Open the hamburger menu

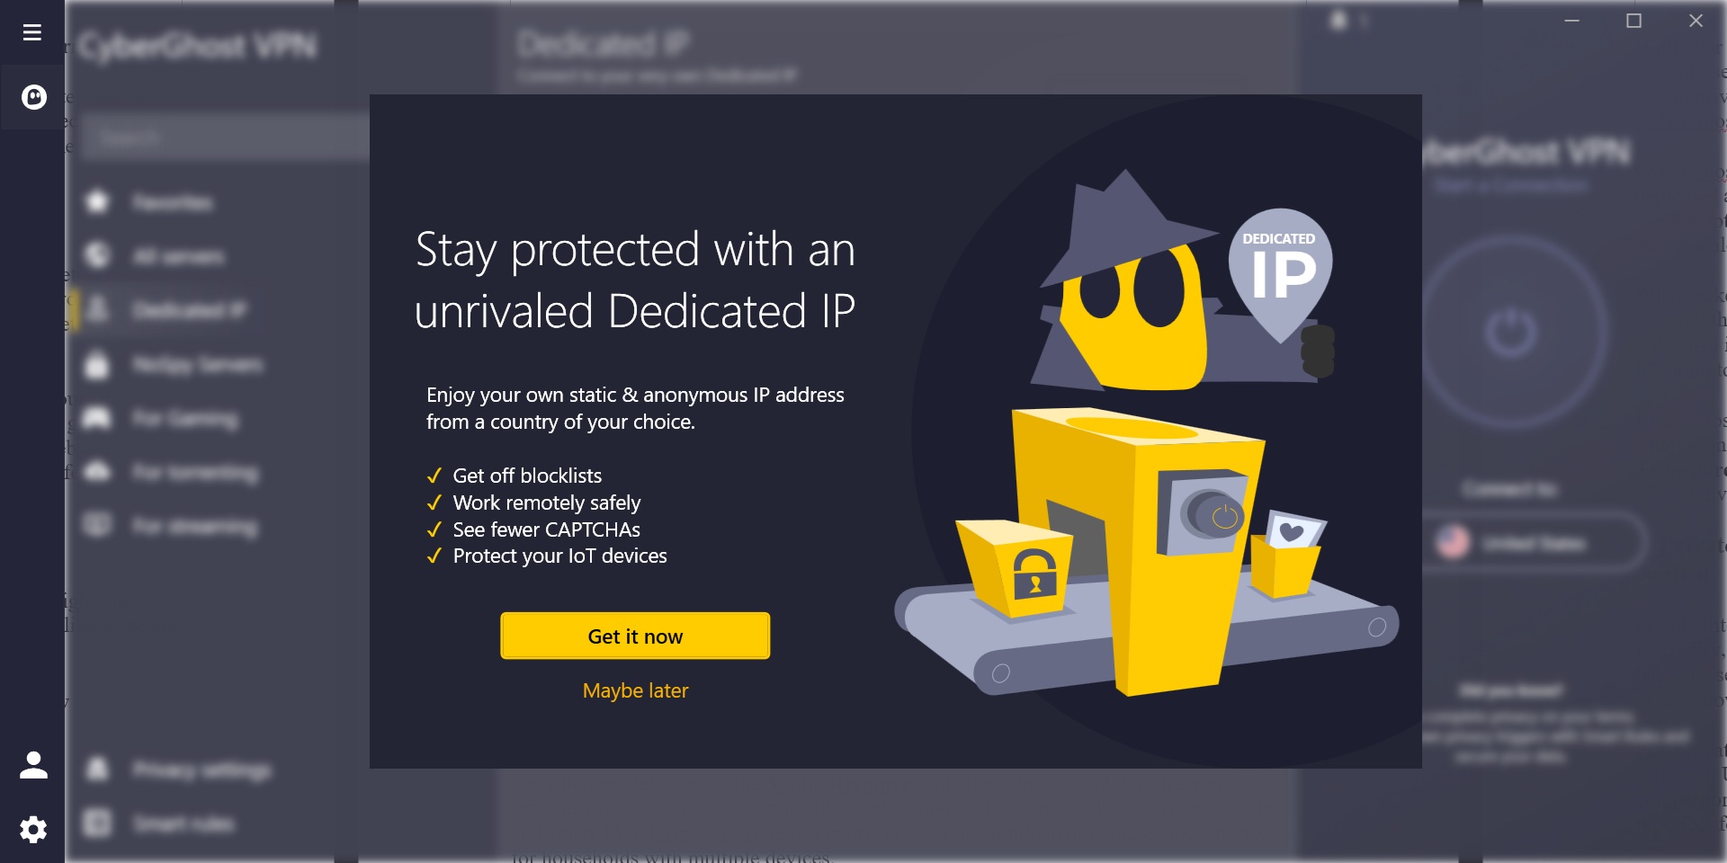tap(32, 32)
